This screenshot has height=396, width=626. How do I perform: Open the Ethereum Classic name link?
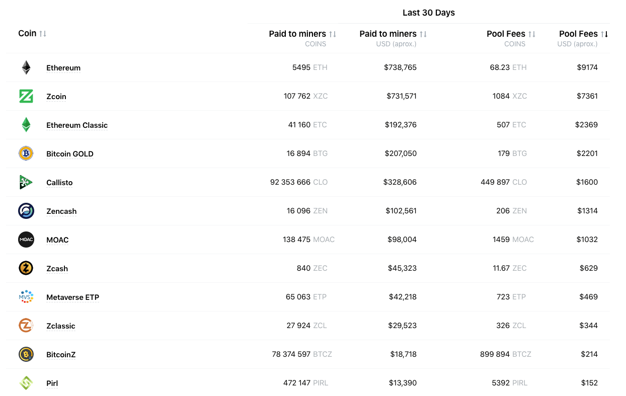(77, 125)
